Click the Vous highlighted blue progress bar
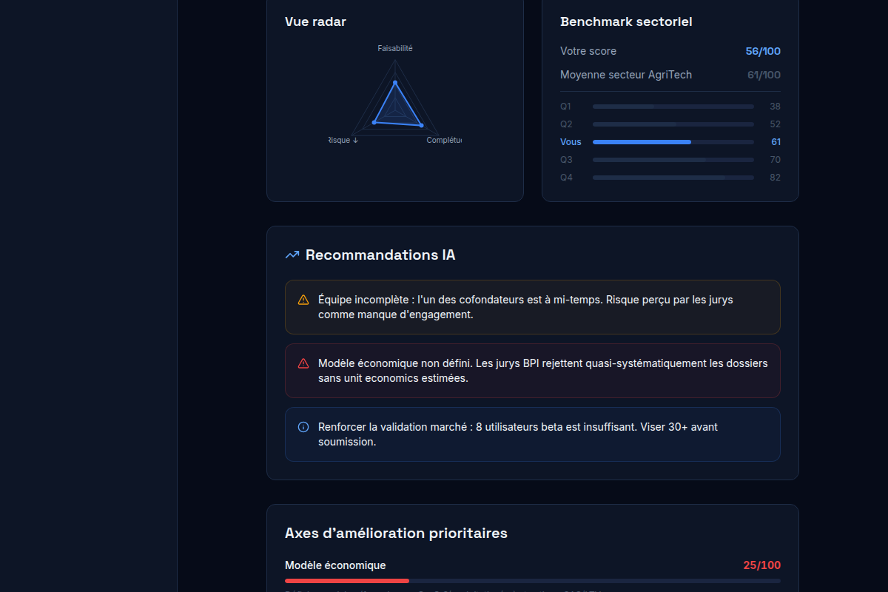 (x=673, y=142)
